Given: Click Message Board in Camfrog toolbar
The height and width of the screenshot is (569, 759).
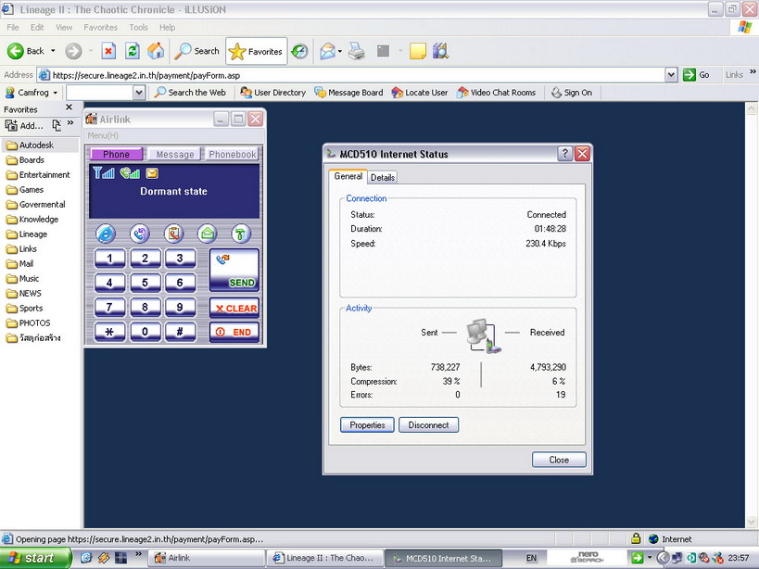Looking at the screenshot, I should [348, 93].
